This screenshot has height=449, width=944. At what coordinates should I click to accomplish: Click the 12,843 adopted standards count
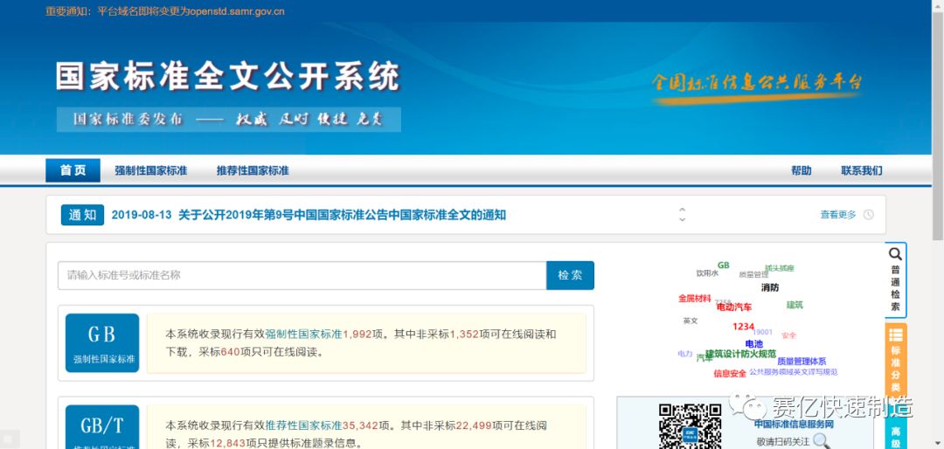click(x=227, y=444)
